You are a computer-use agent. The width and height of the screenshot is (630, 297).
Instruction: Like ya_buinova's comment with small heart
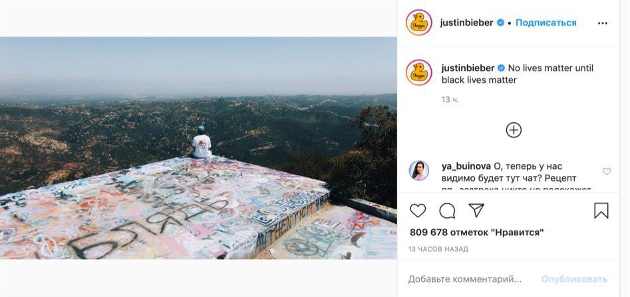point(606,171)
